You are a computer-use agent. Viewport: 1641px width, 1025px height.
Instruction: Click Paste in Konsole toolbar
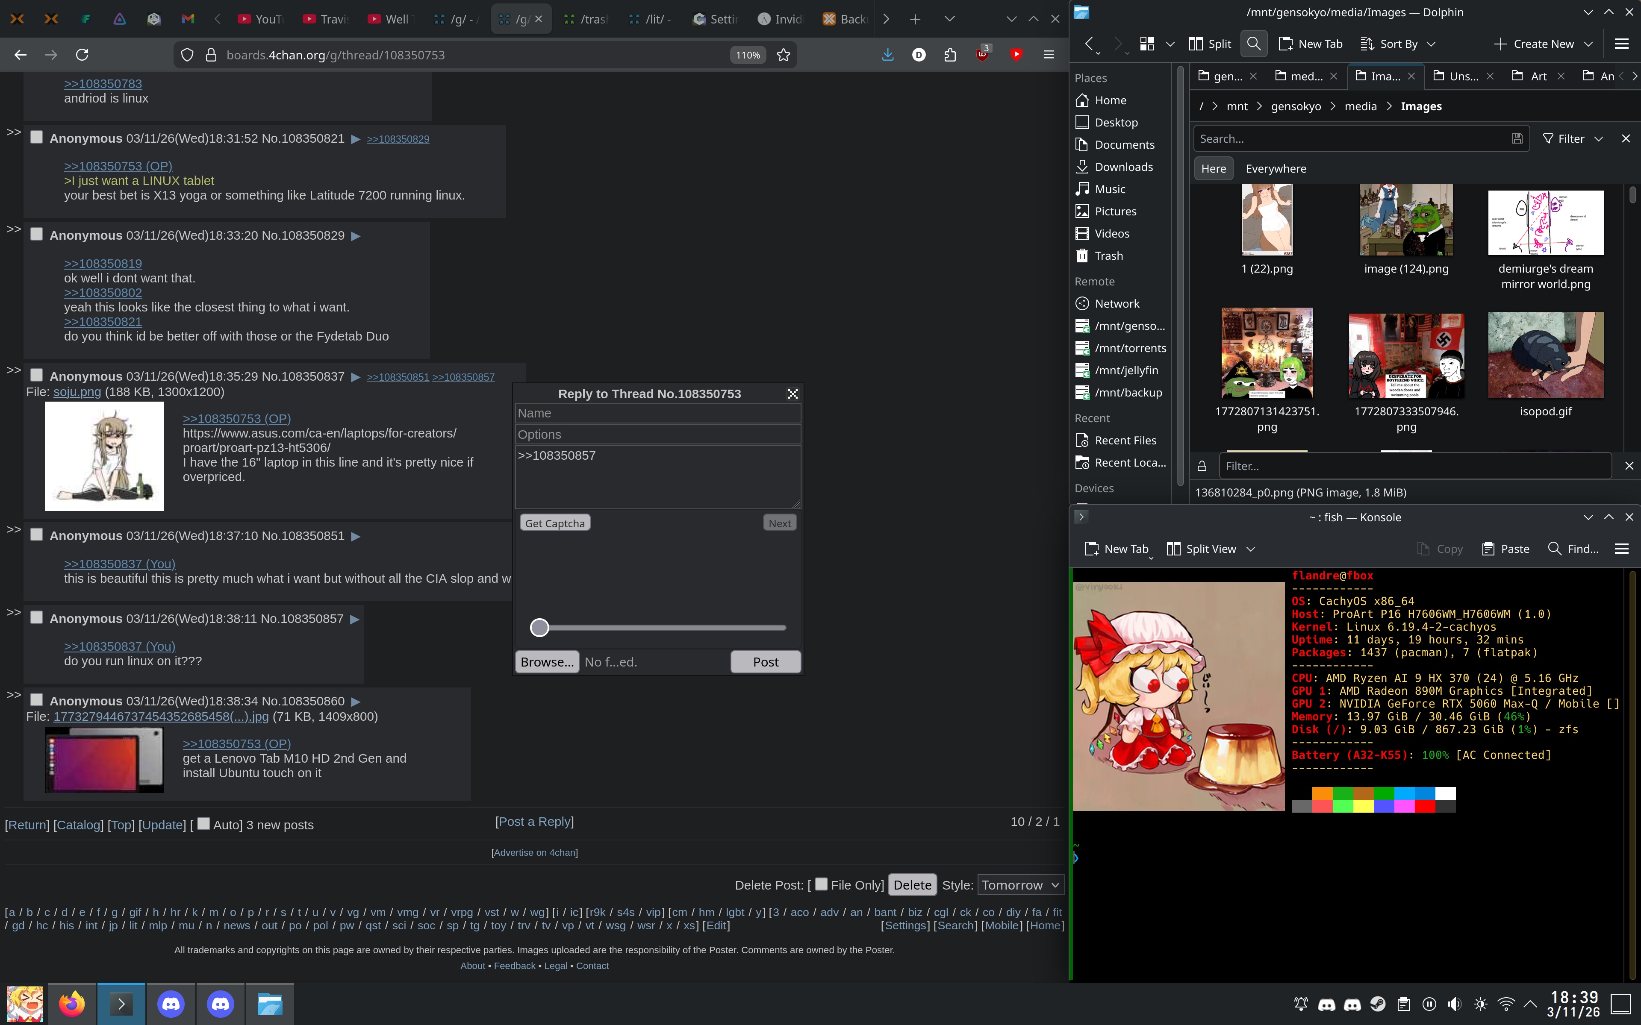(x=1505, y=549)
